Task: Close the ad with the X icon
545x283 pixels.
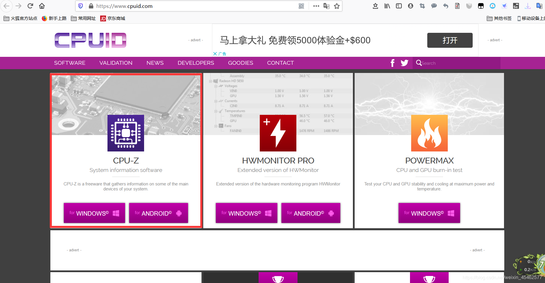Action: point(215,54)
